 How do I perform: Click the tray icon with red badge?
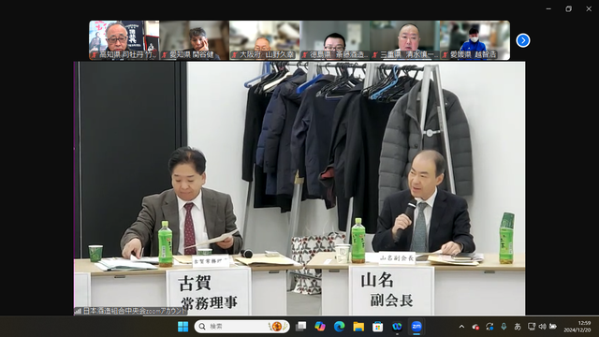click(475, 327)
